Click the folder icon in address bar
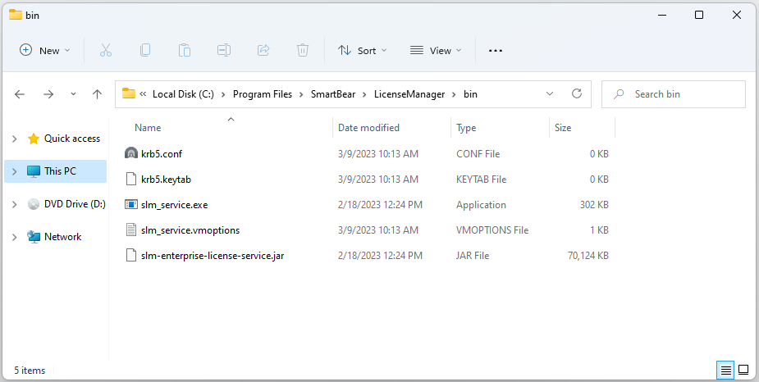This screenshot has height=382, width=759. click(x=128, y=93)
